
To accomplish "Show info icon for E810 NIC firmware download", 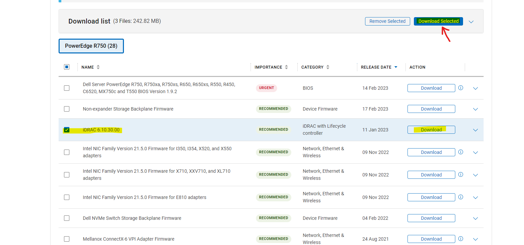I will (461, 197).
